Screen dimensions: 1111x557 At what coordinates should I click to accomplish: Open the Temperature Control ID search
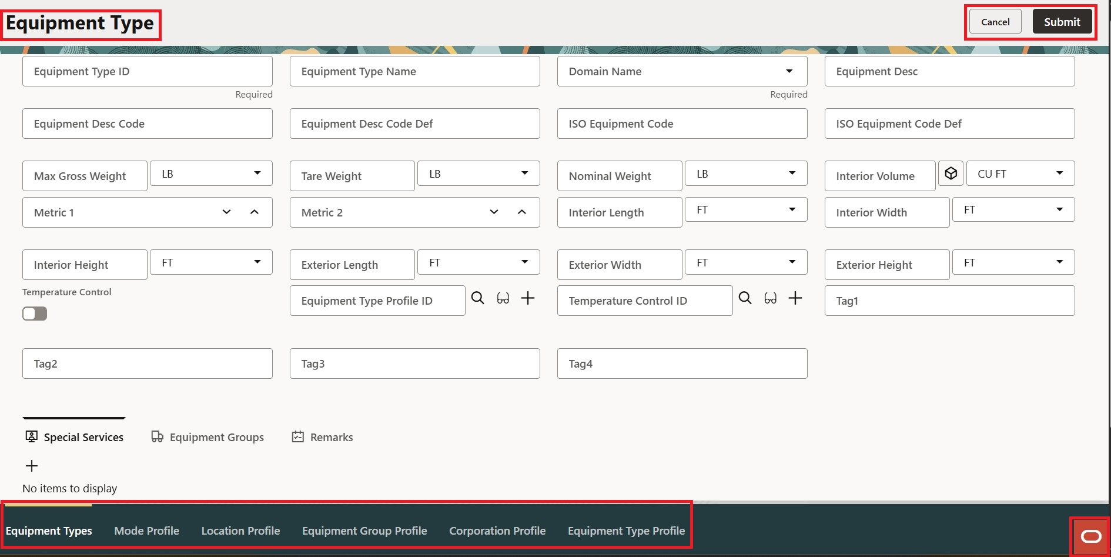(745, 298)
